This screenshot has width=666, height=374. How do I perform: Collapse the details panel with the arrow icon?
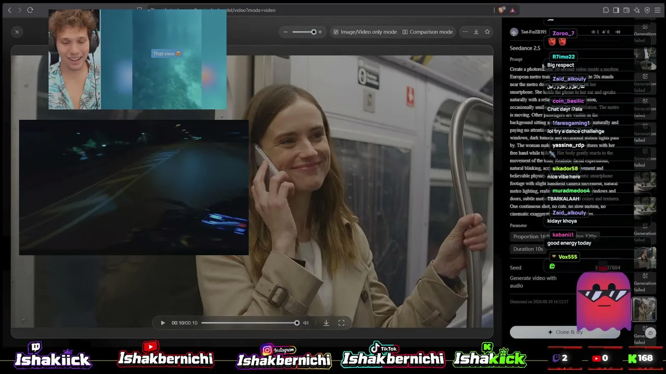click(x=618, y=32)
